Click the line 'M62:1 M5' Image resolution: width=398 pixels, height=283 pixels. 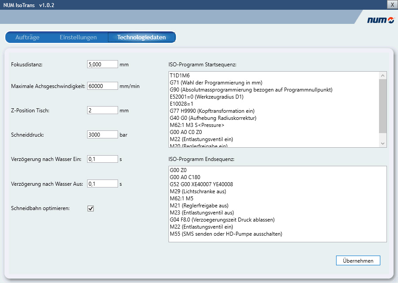(181, 199)
